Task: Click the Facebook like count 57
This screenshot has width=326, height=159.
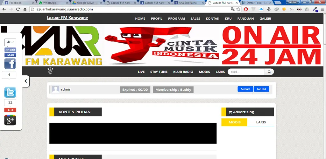Action: (10, 42)
